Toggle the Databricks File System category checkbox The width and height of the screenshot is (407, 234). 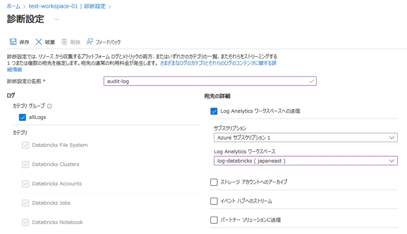pyautogui.click(x=26, y=145)
